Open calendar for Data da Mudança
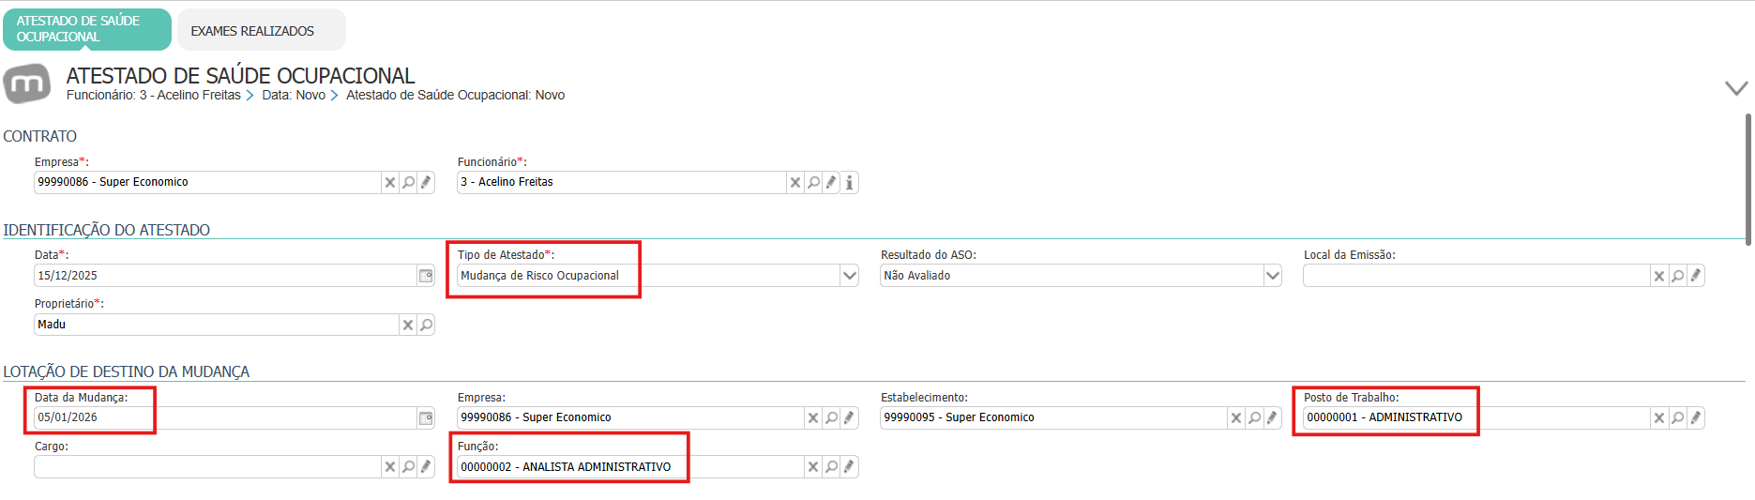 [x=426, y=418]
